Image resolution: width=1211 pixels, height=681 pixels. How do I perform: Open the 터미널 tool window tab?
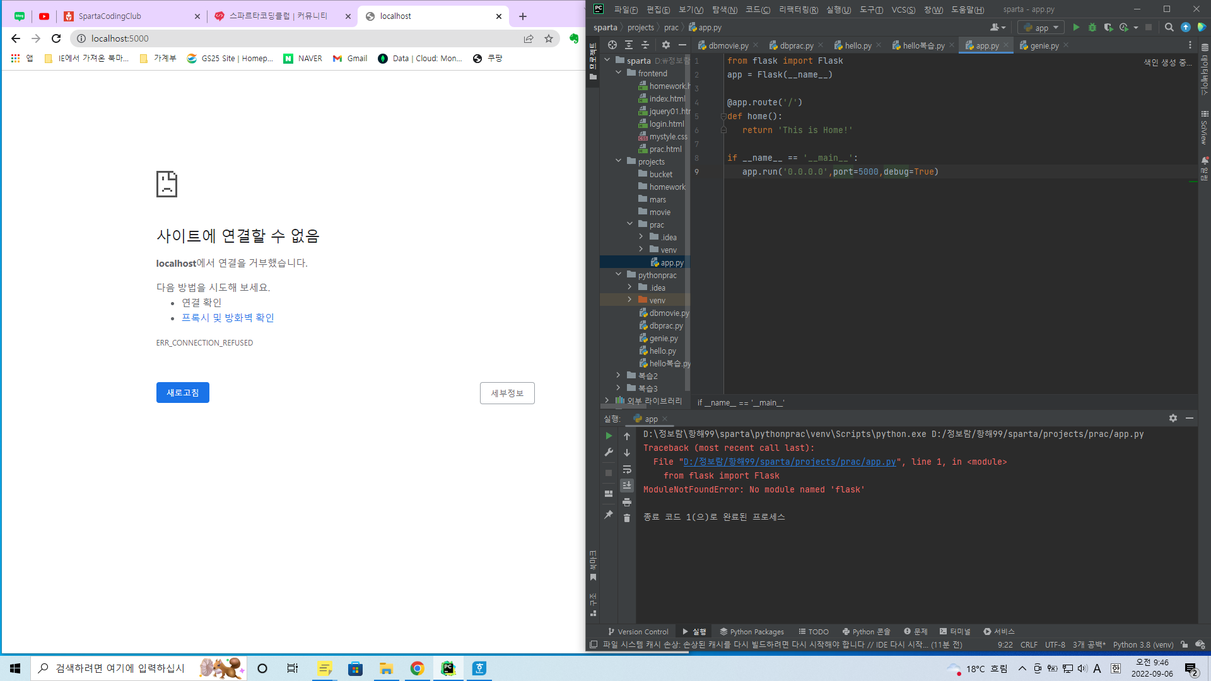955,631
